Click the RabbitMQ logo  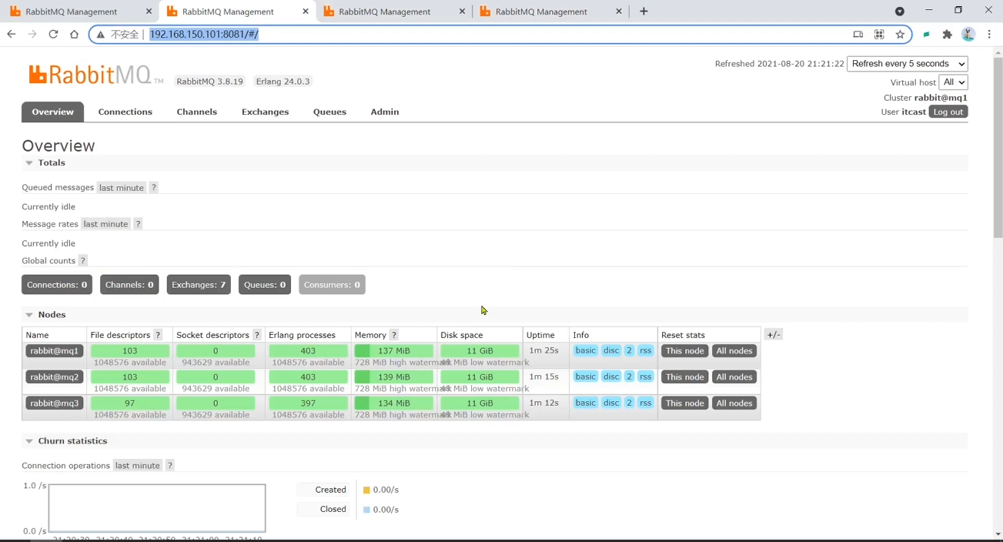coord(96,75)
